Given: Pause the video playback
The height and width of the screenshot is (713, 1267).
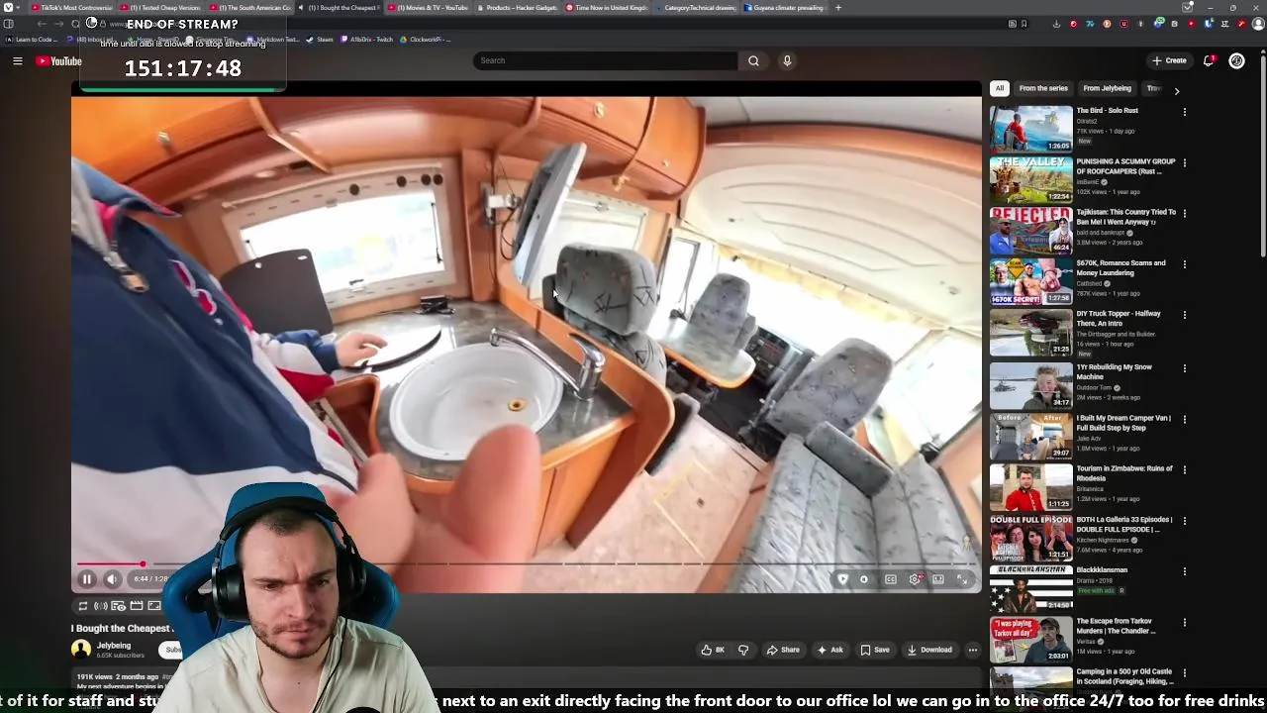Looking at the screenshot, I should click(86, 579).
